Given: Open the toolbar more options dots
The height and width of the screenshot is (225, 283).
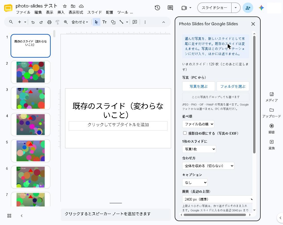Looking at the screenshot, I should [145, 22].
